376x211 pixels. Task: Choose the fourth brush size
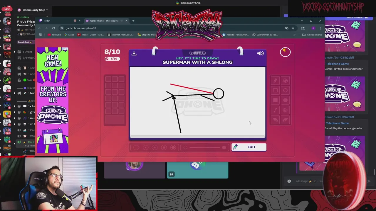pos(164,147)
